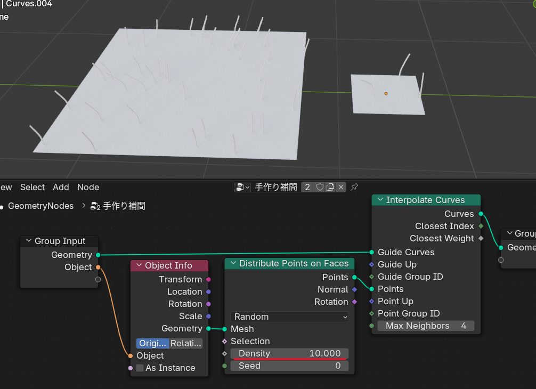
Task: Click the Max Neighbors field
Action: pyautogui.click(x=425, y=326)
